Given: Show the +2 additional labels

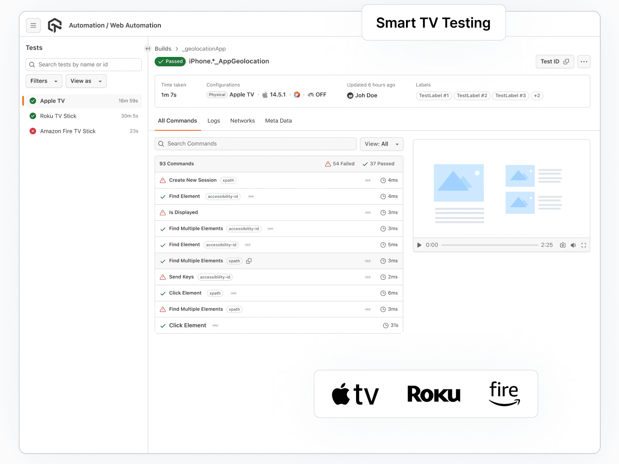Looking at the screenshot, I should 537,96.
